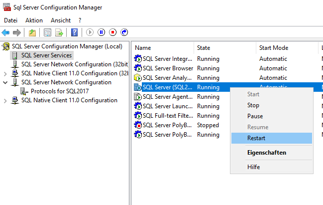Select SQL Server Network Configuration (32bit) tree item
Image resolution: width=323 pixels, height=205 pixels.
point(75,64)
